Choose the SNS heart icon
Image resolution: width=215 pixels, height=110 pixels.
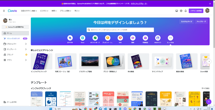click(120, 38)
